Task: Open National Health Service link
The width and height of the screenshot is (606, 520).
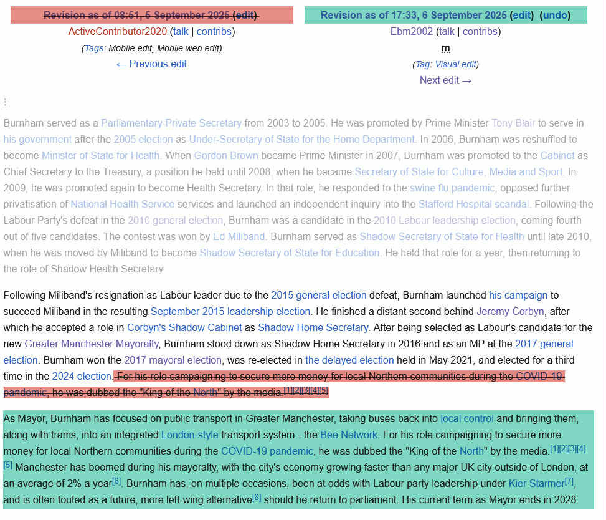Action: click(123, 205)
